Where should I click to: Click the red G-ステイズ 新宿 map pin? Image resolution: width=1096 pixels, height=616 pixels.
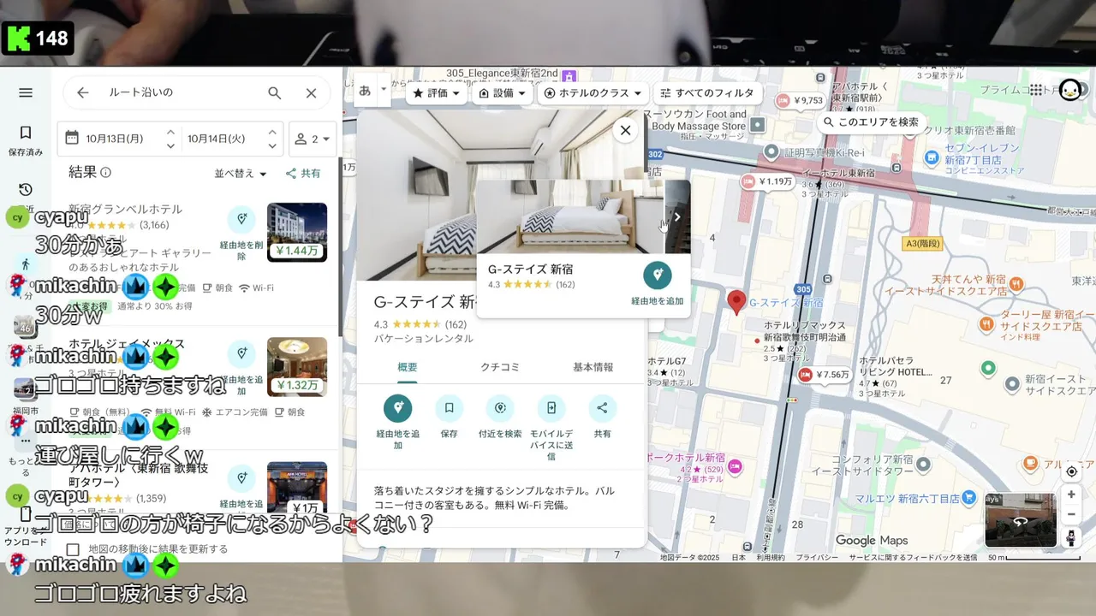[736, 301]
